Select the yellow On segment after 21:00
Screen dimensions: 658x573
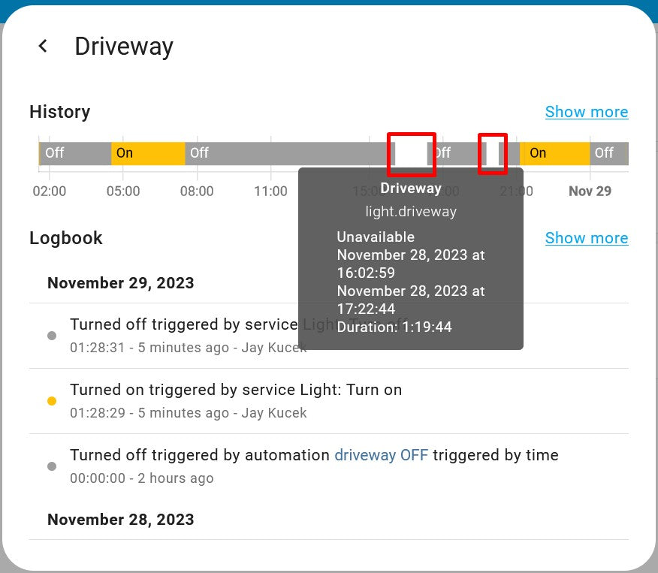(554, 153)
